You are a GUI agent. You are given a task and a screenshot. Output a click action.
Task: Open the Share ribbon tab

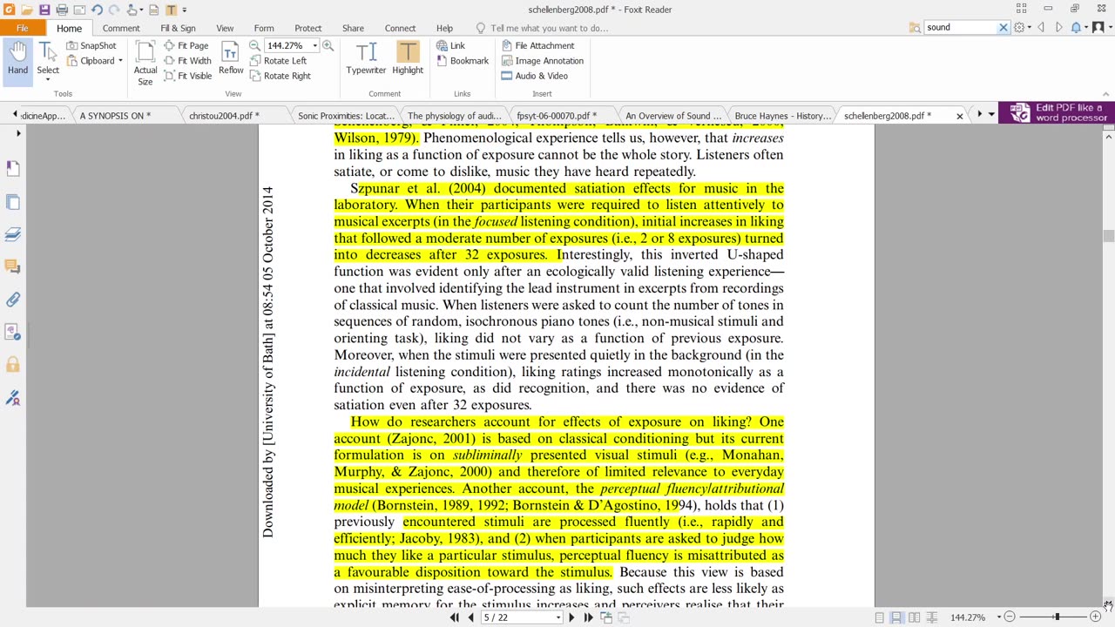(x=353, y=28)
